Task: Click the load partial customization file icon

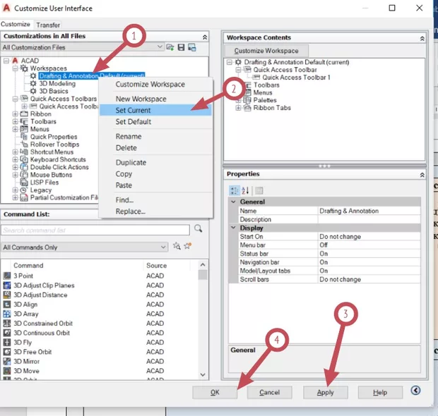Action: (x=170, y=47)
